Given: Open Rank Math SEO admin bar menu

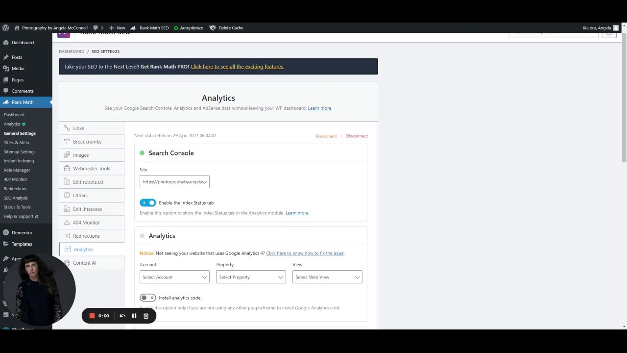Looking at the screenshot, I should coord(150,28).
